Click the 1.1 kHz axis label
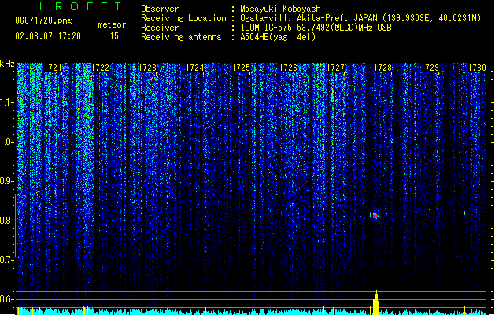The width and height of the screenshot is (495, 315). point(7,102)
